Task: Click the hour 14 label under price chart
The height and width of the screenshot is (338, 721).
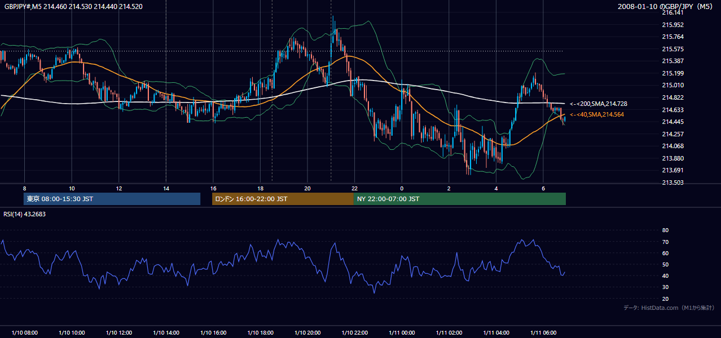Action: coord(166,188)
